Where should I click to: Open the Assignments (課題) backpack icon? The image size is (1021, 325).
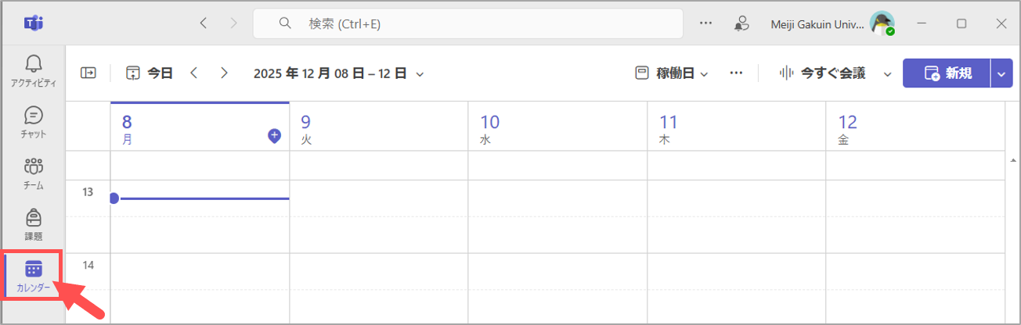pos(33,220)
